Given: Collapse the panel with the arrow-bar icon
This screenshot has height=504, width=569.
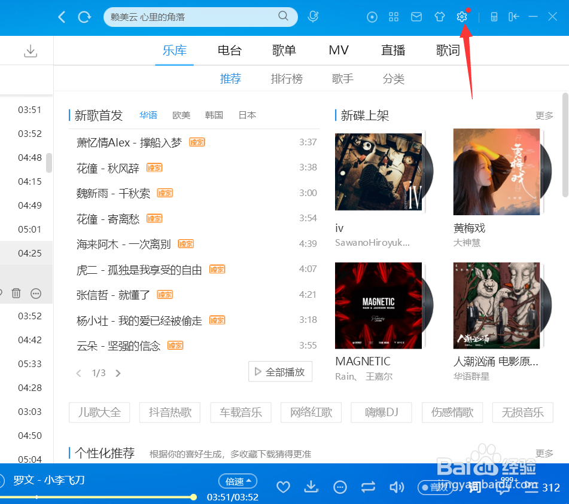Looking at the screenshot, I should click(x=513, y=17).
